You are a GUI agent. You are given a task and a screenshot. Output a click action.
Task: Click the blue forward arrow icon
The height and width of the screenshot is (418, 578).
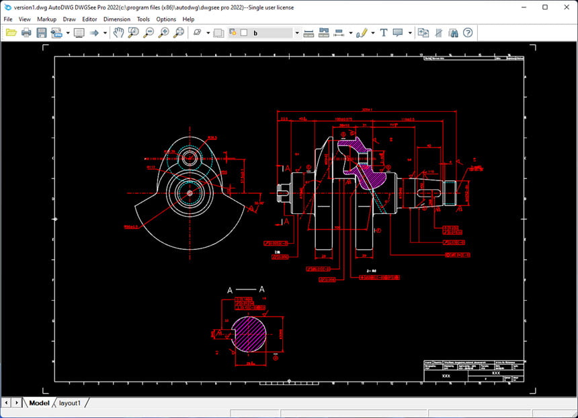pos(94,33)
